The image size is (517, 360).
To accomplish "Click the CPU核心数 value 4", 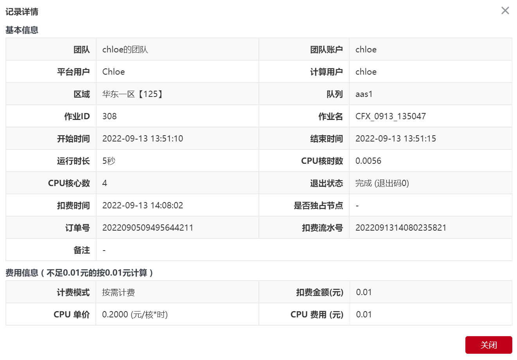I will [x=105, y=183].
